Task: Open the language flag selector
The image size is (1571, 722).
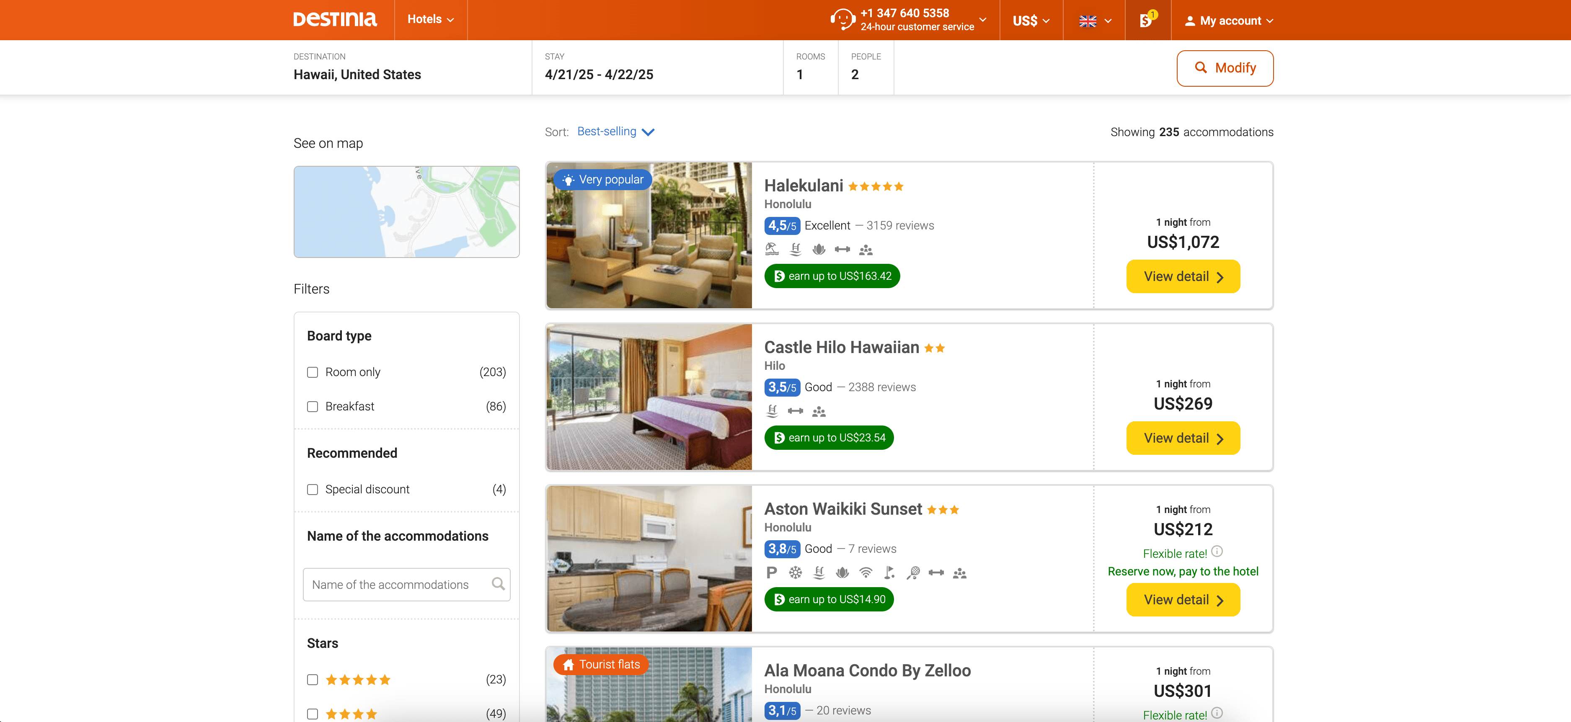Action: tap(1095, 21)
